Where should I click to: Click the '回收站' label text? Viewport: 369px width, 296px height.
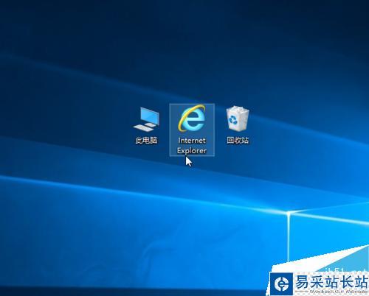238,141
